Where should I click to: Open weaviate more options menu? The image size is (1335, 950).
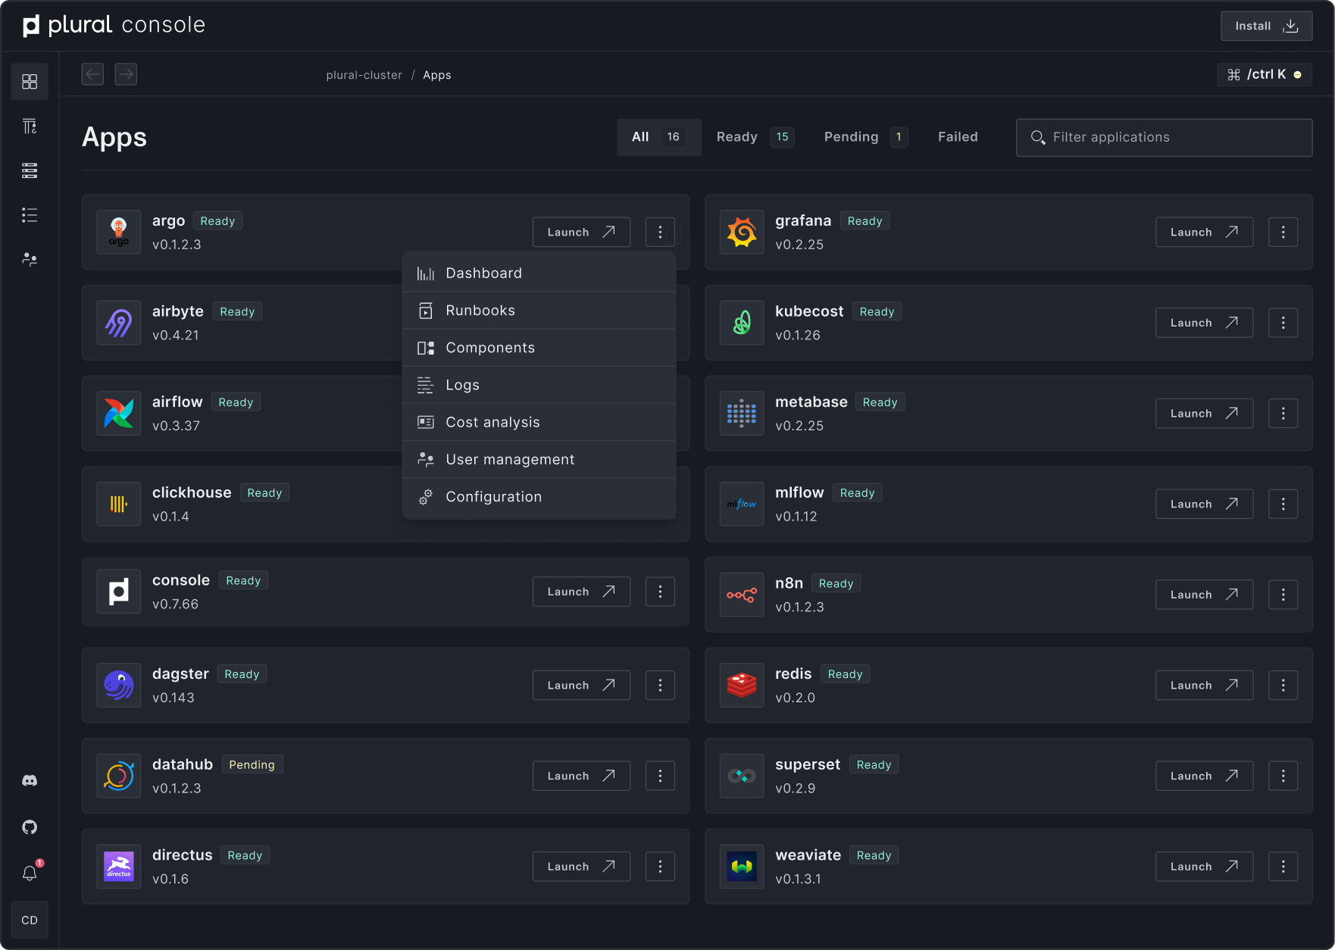pos(1283,867)
